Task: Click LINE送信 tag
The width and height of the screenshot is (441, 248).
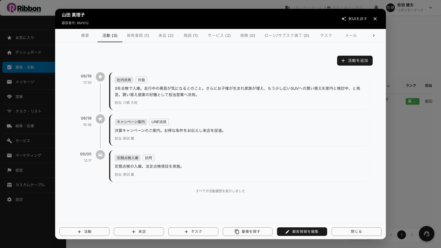Action: pyautogui.click(x=159, y=122)
